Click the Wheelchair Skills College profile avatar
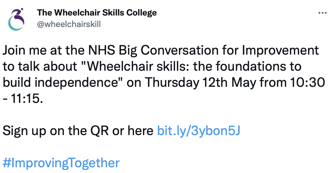Viewport: 333px width, 173px height. point(16,19)
